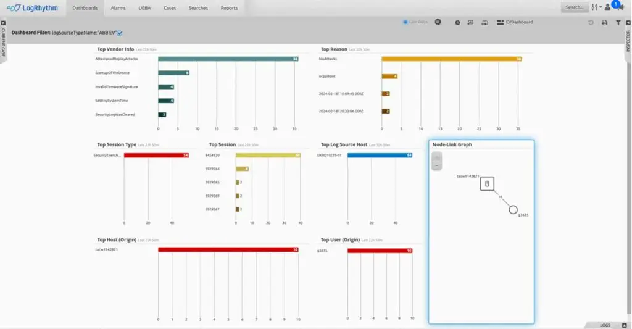Click the Search box in header
The height and width of the screenshot is (329, 632).
[x=574, y=7]
